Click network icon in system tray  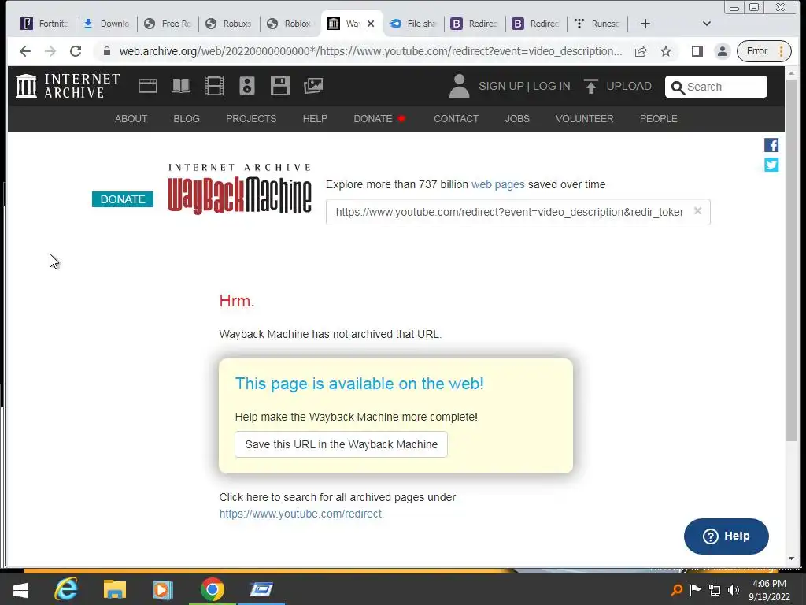click(x=715, y=589)
